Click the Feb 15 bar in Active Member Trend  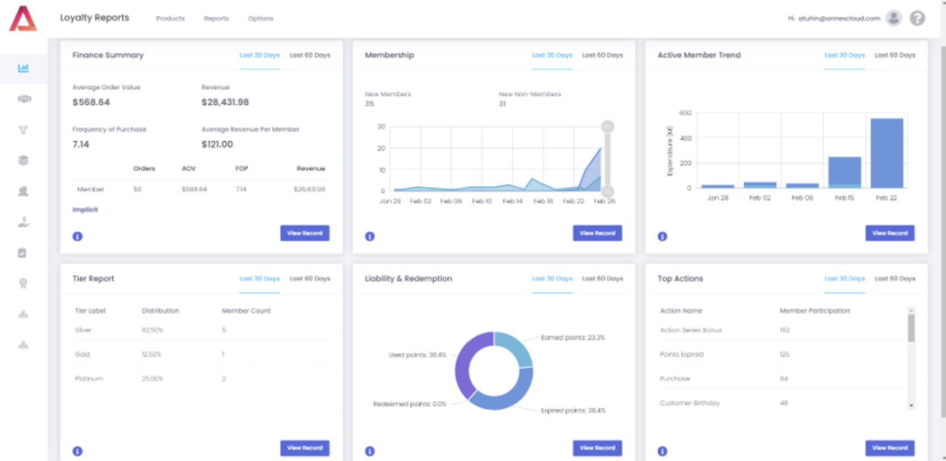(x=845, y=172)
